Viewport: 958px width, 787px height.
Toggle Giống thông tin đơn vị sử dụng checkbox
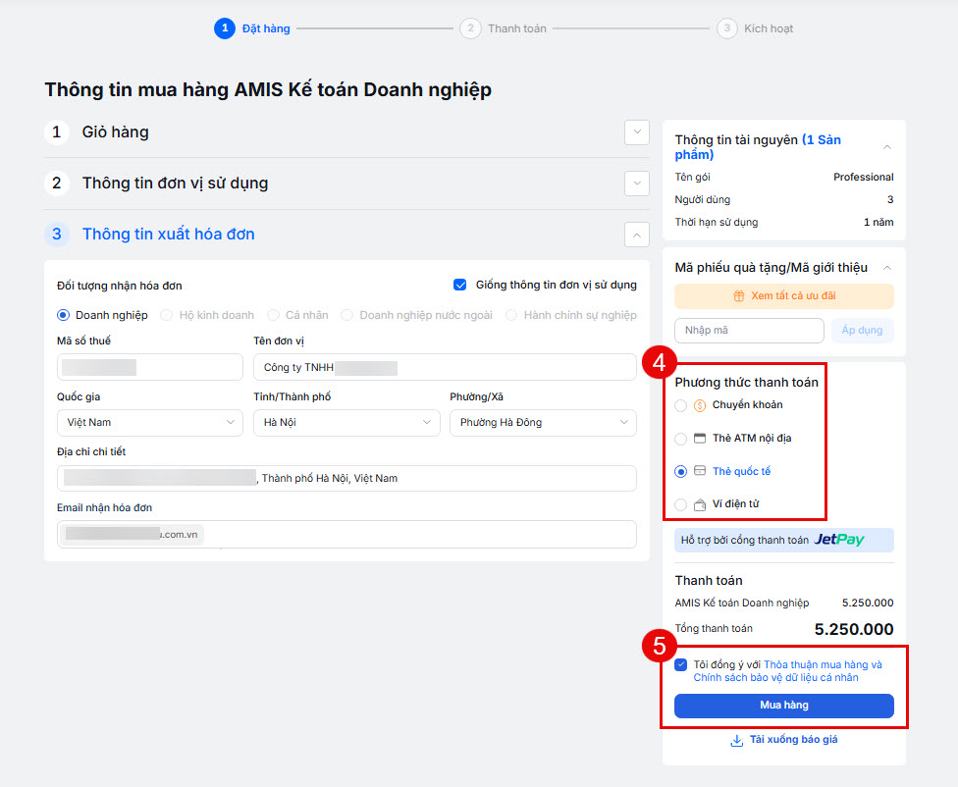[x=460, y=285]
